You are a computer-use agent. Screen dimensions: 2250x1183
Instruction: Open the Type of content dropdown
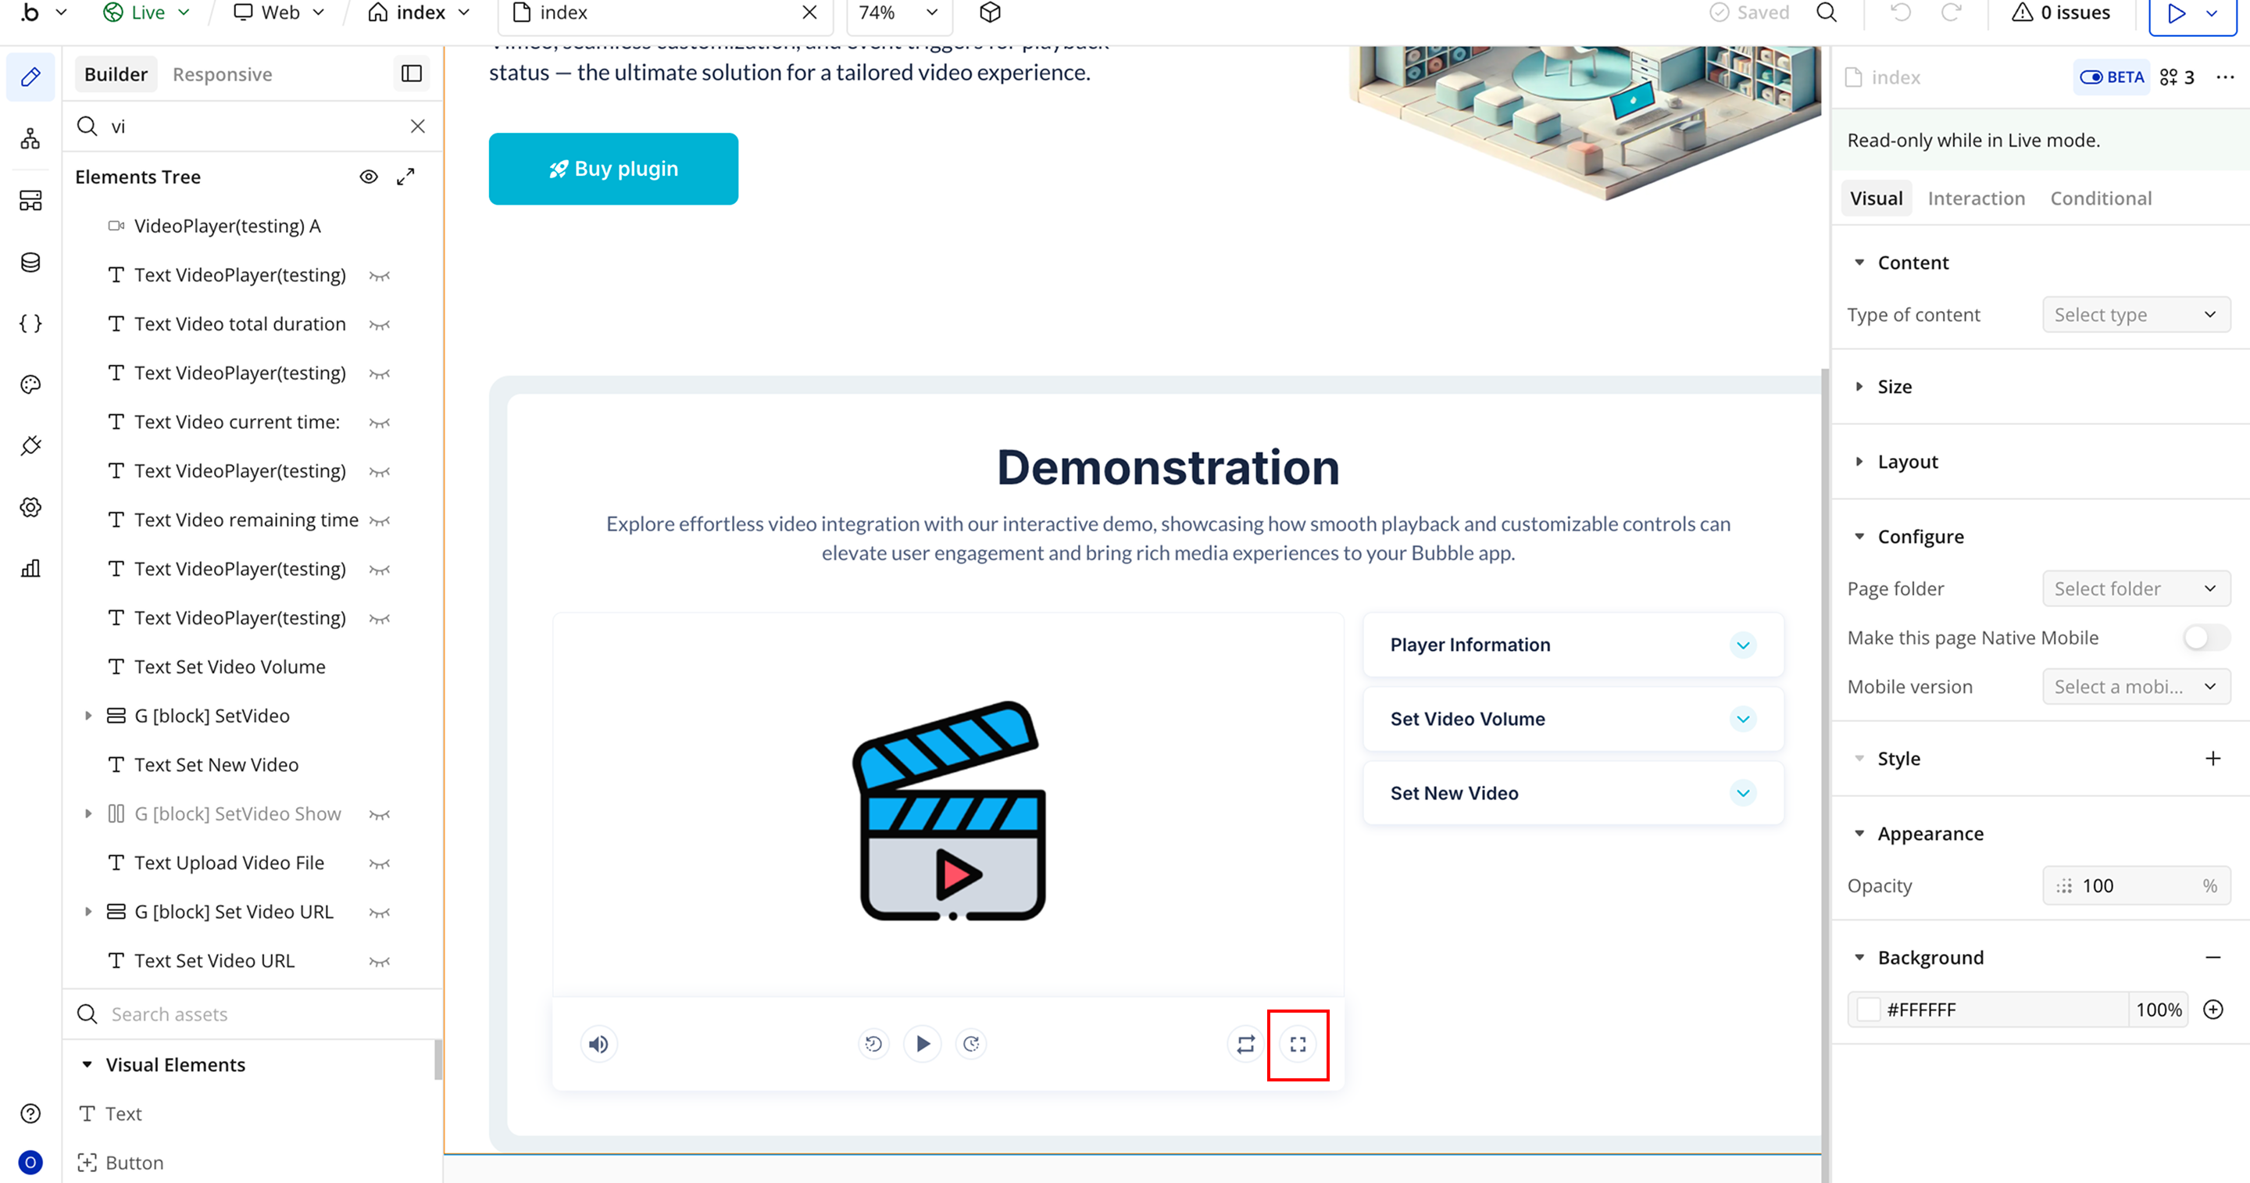pyautogui.click(x=2136, y=315)
